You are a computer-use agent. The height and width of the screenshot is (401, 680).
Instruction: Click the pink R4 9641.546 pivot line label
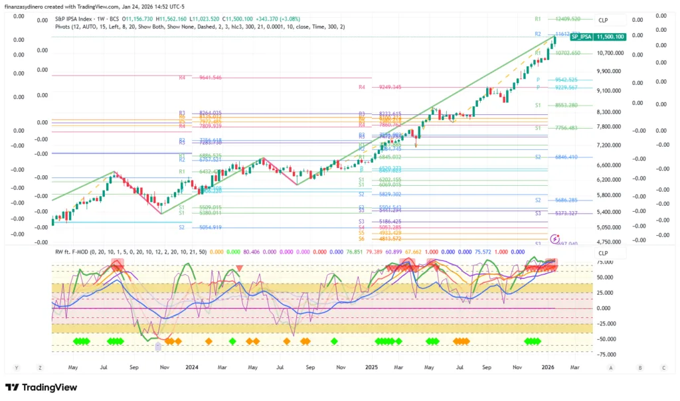tap(210, 78)
